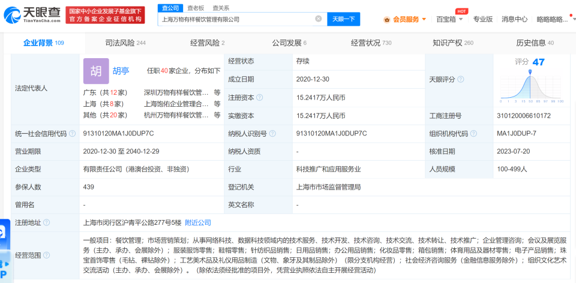Expand the 百宝箱 dropdown
Viewport: 576px width, 283px height.
pyautogui.click(x=461, y=19)
